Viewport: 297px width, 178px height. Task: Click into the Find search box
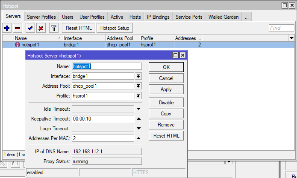point(281,28)
